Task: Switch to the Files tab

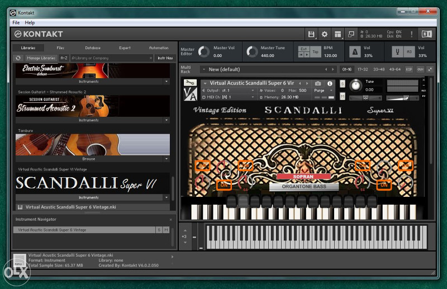Action: tap(60, 48)
